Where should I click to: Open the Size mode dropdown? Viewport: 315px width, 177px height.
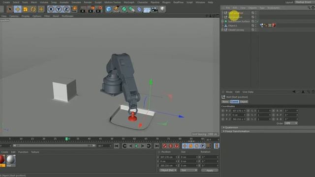click(189, 170)
